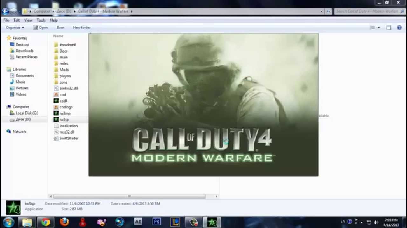Open the File menu
Image resolution: width=407 pixels, height=228 pixels.
[x=6, y=20]
